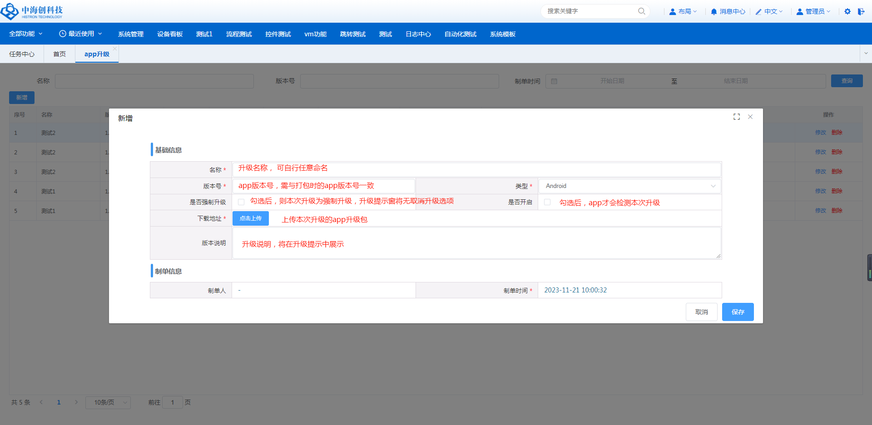The height and width of the screenshot is (425, 872).
Task: Click the 点击上传 upload button
Action: tap(250, 218)
